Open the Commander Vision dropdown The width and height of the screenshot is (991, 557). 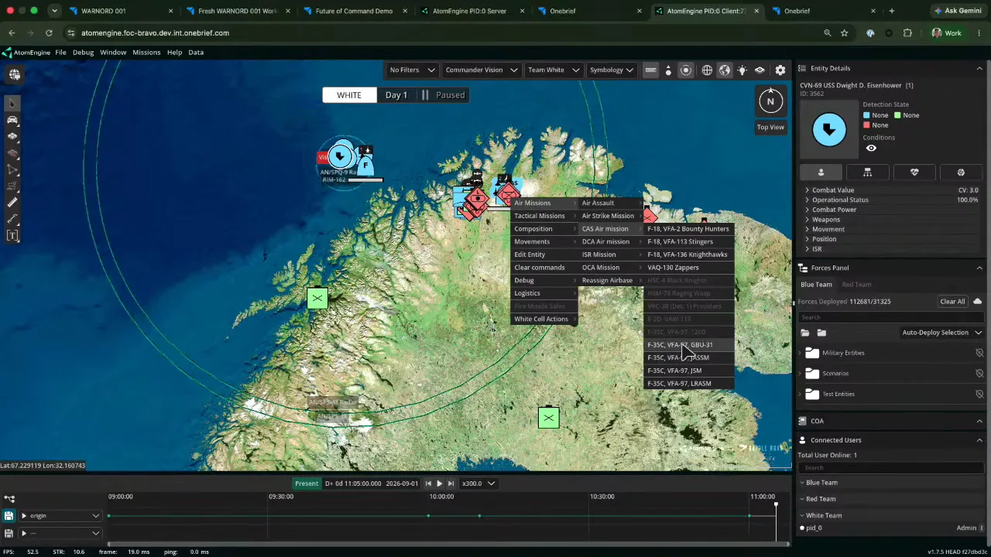481,70
